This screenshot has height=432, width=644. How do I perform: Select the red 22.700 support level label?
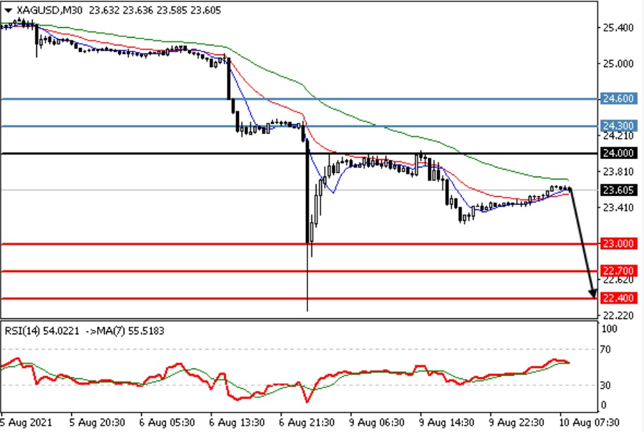tap(619, 271)
